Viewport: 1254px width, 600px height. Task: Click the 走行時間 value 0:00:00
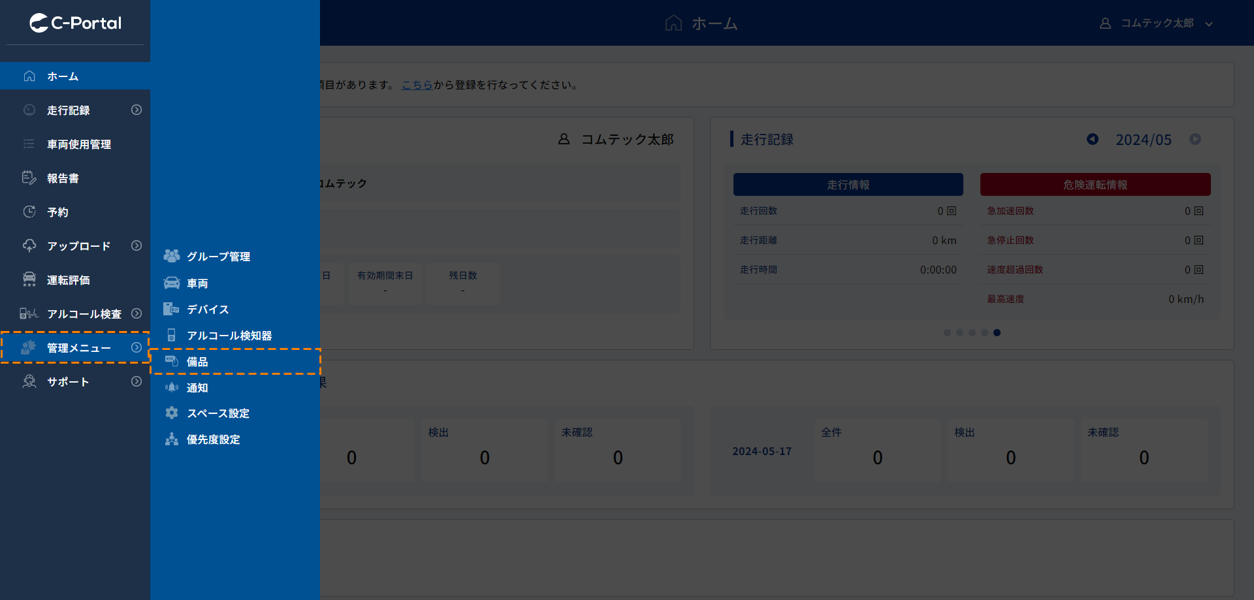(x=938, y=270)
